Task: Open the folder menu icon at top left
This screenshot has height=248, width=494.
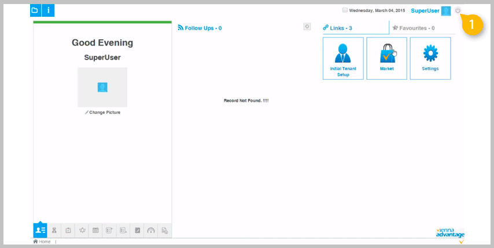Action: (x=36, y=10)
